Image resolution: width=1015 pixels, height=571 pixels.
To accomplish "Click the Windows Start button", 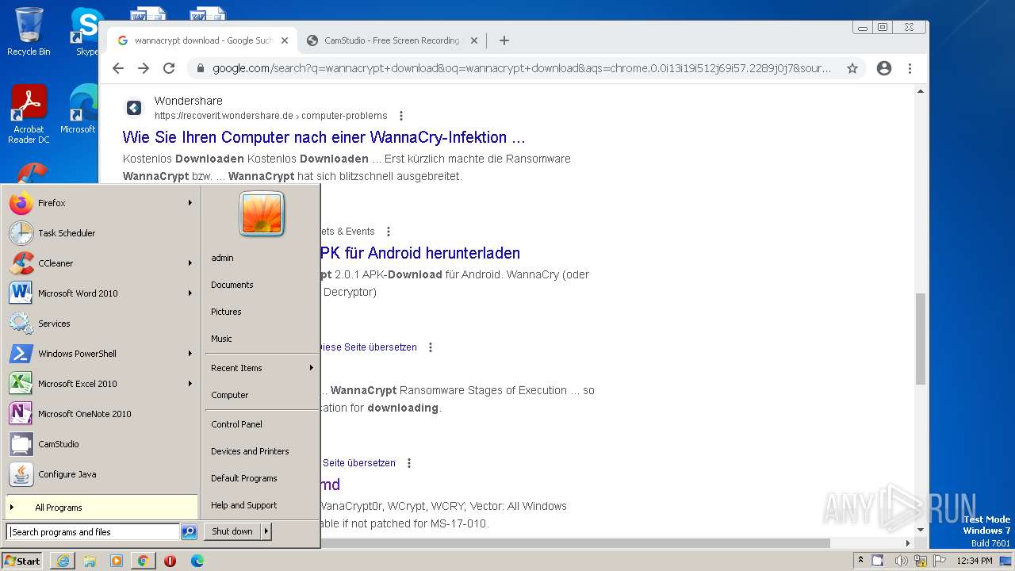I will point(22,561).
